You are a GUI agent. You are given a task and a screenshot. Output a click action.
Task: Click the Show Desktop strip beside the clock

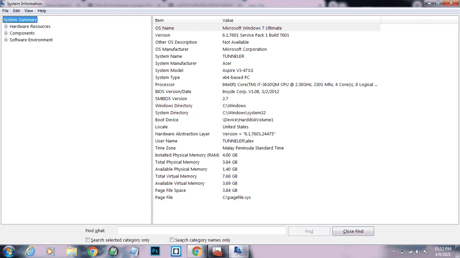458,251
